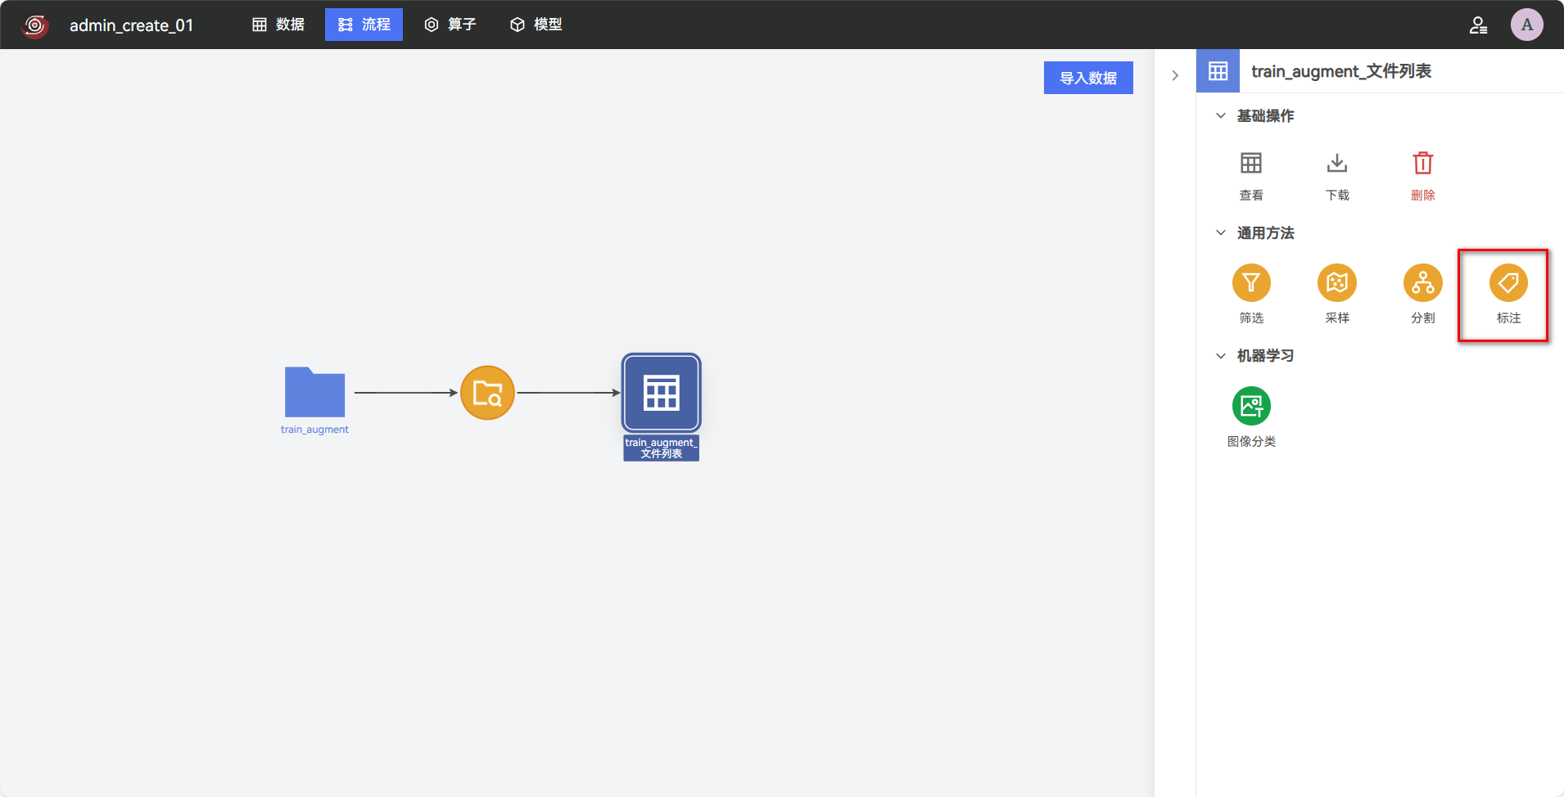Viewport: 1564px width, 797px height.
Task: Open the 算子 tab
Action: point(450,25)
